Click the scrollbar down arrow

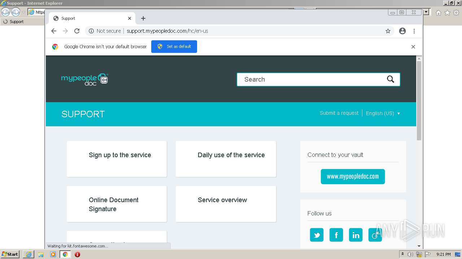pos(419,246)
